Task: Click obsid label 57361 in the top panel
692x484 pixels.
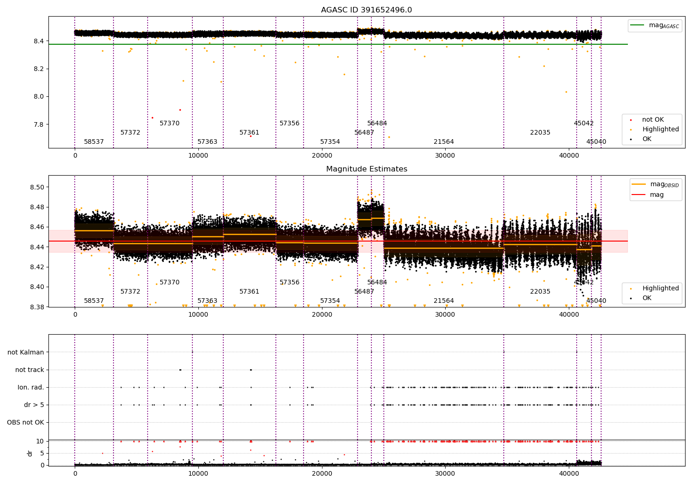Action: (x=249, y=133)
